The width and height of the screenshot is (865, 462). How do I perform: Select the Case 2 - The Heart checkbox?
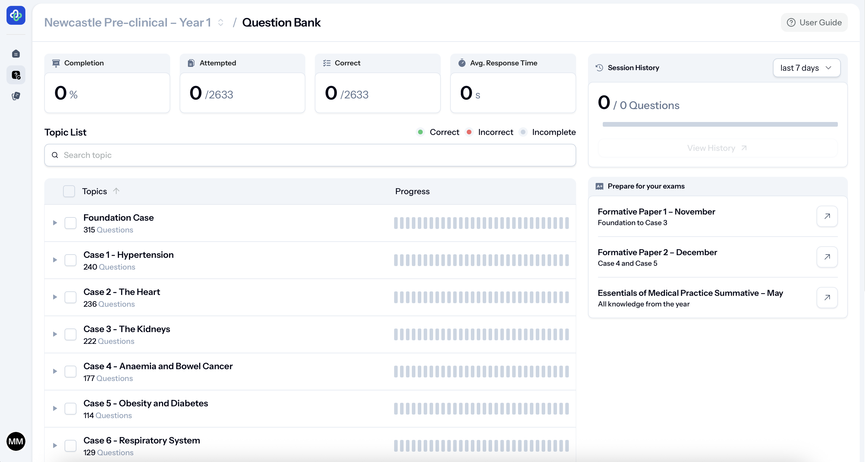click(71, 297)
